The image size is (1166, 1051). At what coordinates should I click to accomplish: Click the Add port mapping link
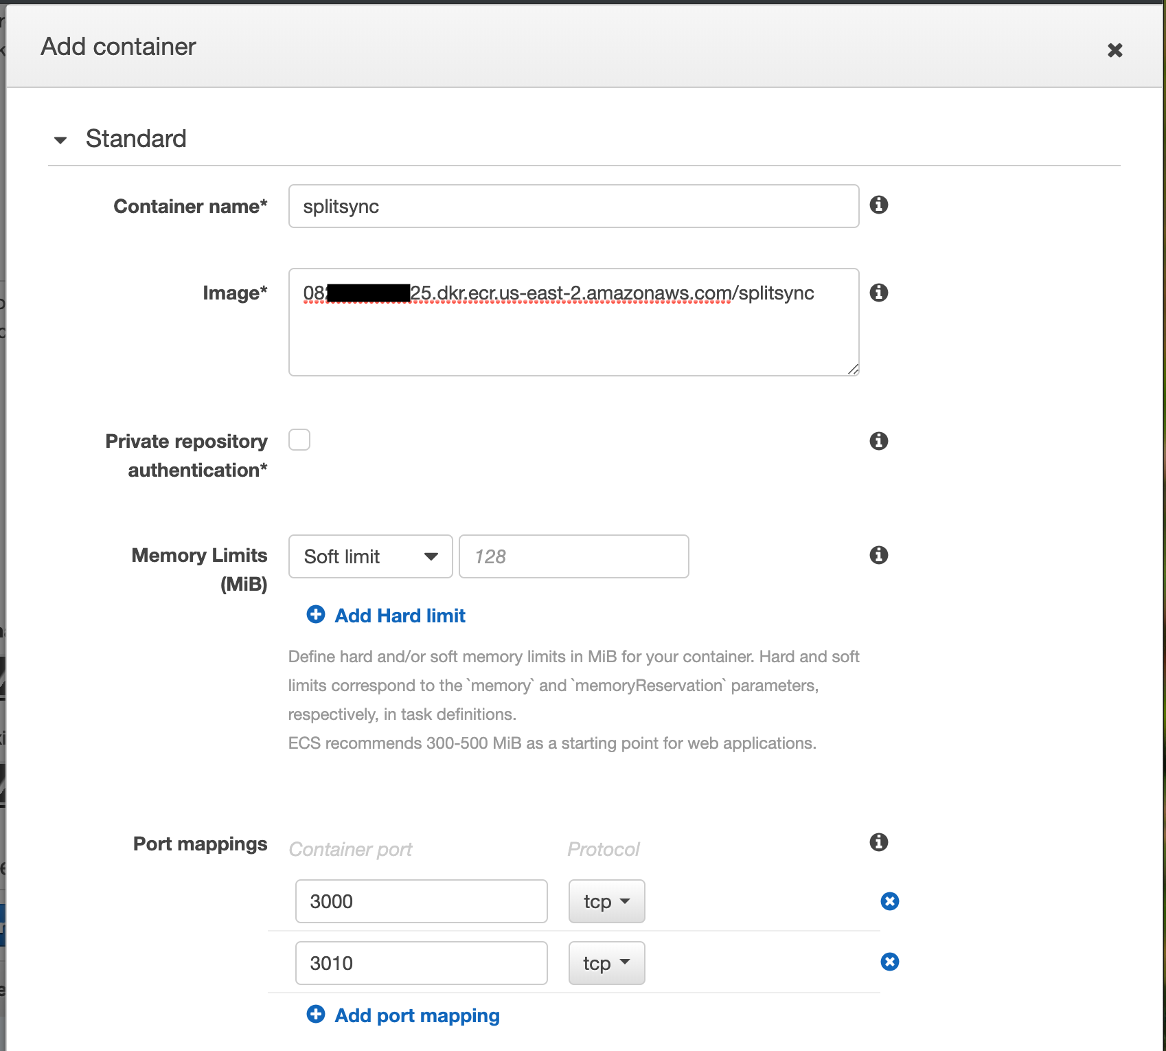[x=417, y=1015]
